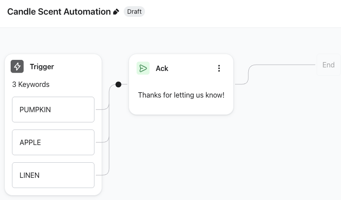Click the pencil icon to rename automation
The width and height of the screenshot is (341, 200).
pos(116,12)
